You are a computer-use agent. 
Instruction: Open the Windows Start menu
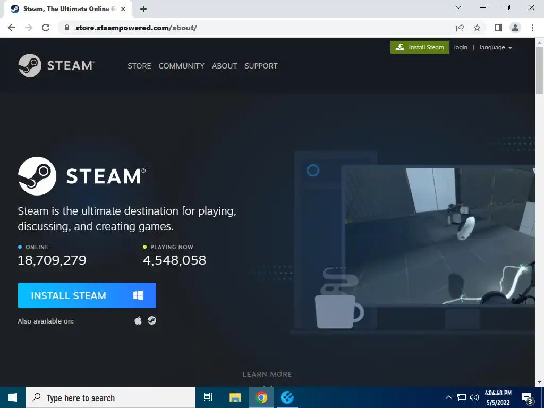coord(13,397)
